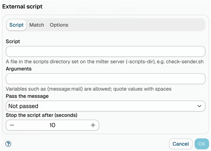Focus the Arguments input field
The image size is (211, 151).
[x=105, y=79]
